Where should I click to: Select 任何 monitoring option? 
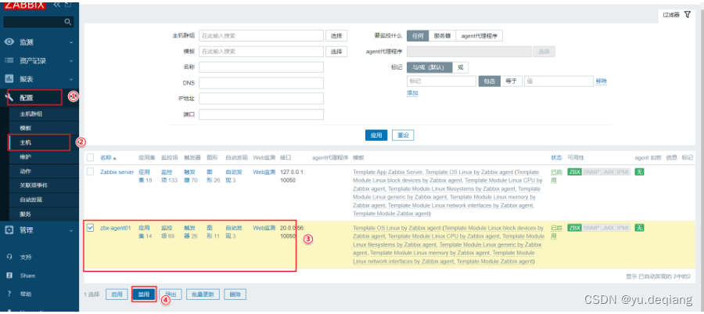click(418, 36)
